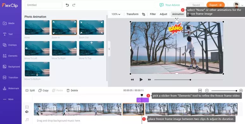Select the Move To Bottom animation
Screen dimensions: 245x124
click(37, 69)
